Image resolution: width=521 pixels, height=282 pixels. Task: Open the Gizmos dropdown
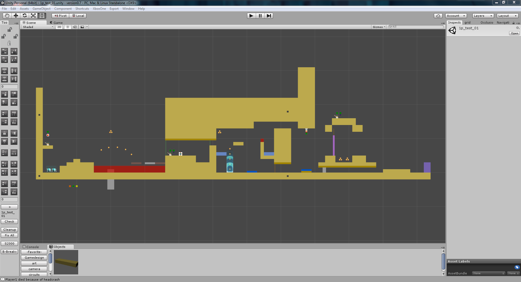pyautogui.click(x=379, y=27)
